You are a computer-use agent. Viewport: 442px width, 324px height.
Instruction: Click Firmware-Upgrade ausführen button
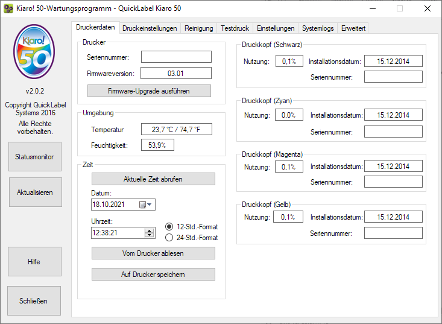tap(149, 91)
